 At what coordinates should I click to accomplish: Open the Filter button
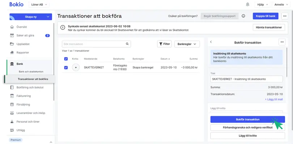click(x=165, y=44)
